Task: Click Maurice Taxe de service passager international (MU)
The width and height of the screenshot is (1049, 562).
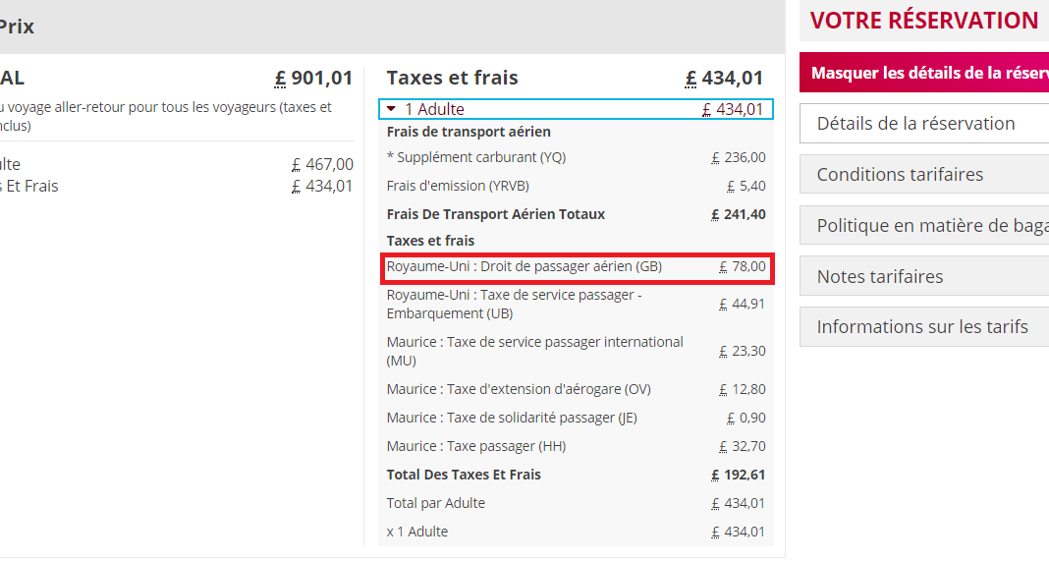Action: pos(534,351)
